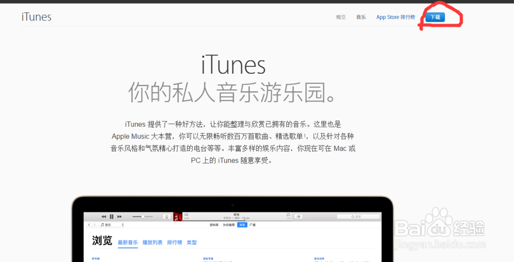
Task: Select the highlighted 浏览 tab
Action: click(242, 225)
